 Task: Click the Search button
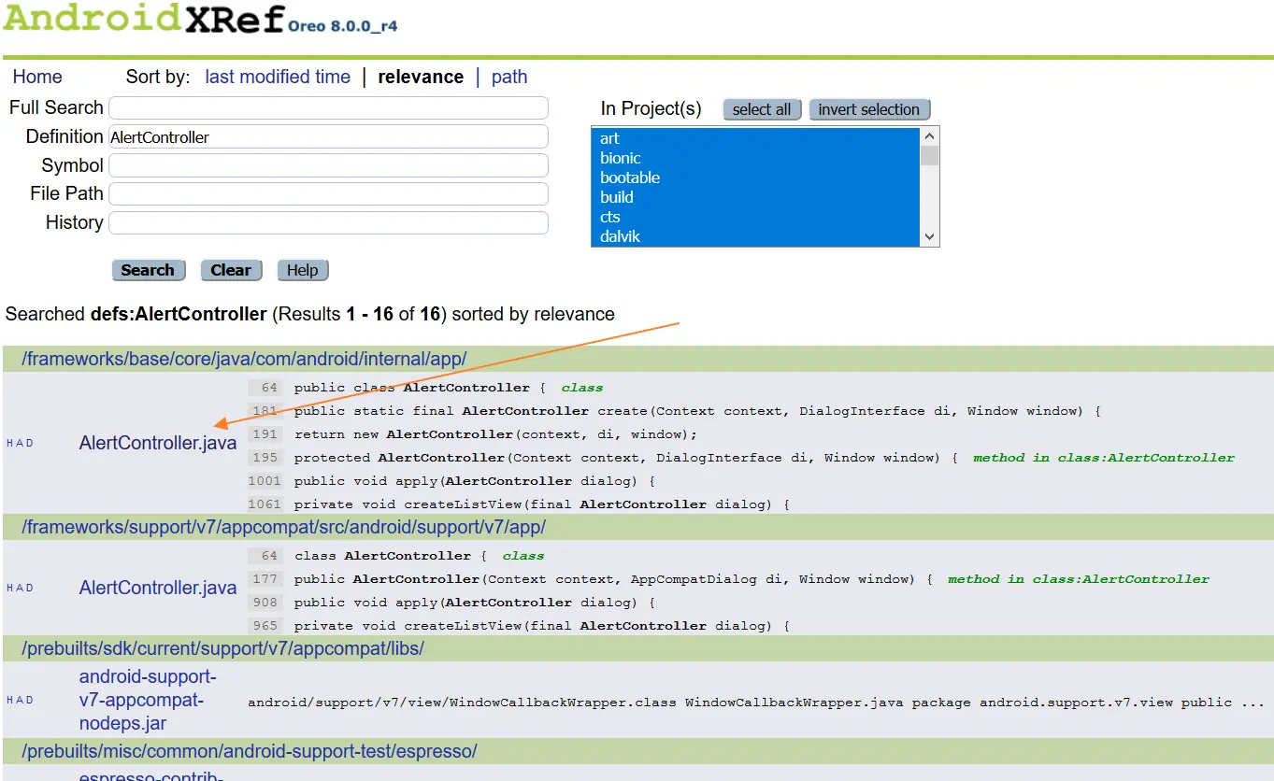click(148, 270)
